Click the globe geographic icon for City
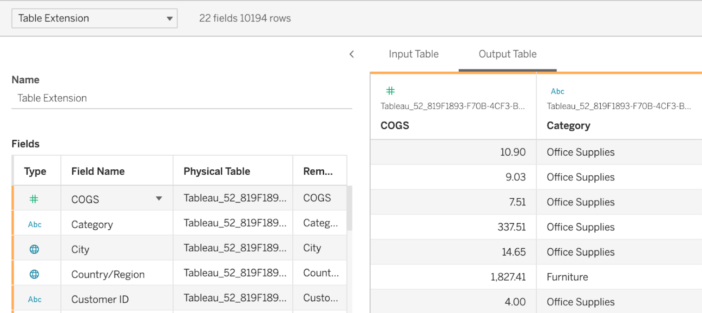702x313 pixels. 34,249
